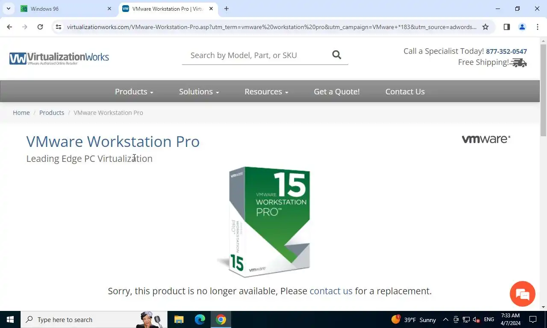
Task: Open the Chrome three-dot menu
Action: click(538, 27)
